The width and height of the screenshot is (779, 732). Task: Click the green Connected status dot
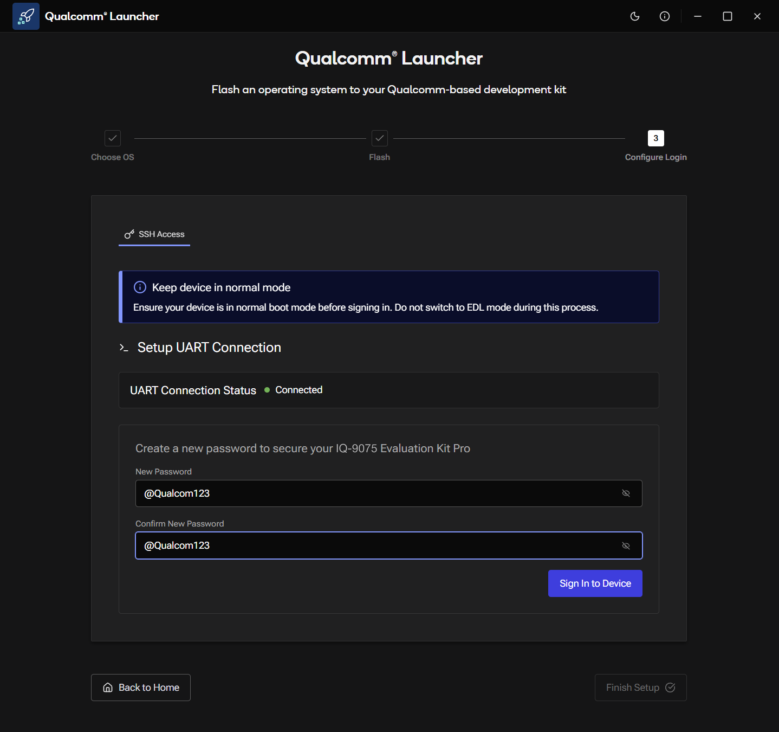267,390
